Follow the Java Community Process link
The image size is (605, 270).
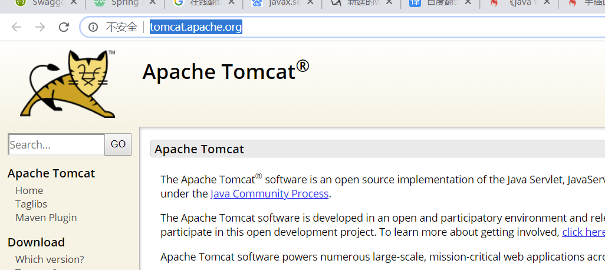(269, 193)
